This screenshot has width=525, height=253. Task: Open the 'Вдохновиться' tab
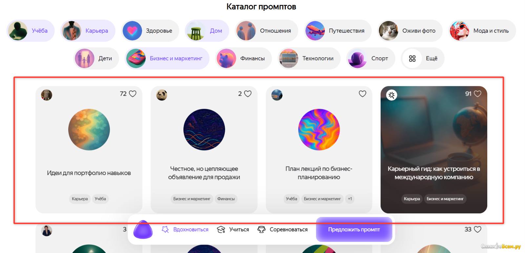point(185,229)
